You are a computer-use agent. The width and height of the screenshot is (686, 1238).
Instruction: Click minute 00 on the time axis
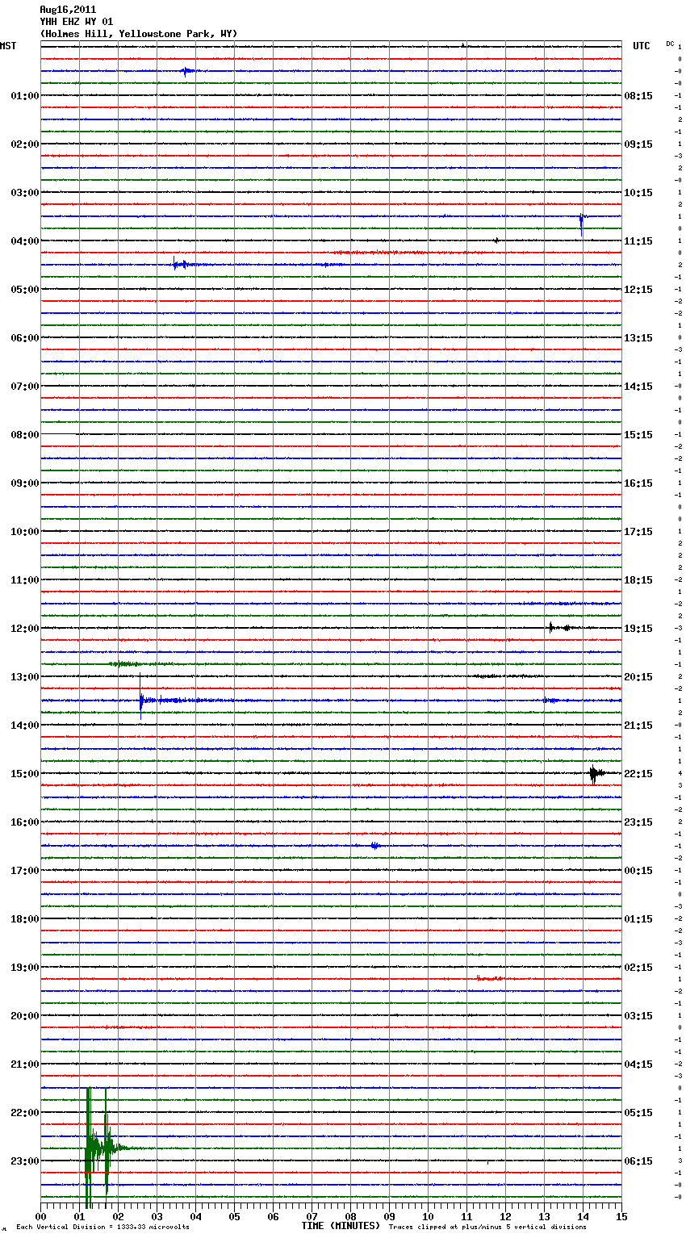pyautogui.click(x=40, y=1216)
